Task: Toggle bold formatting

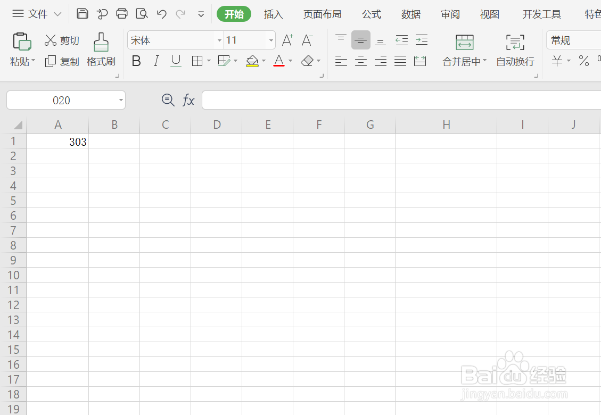Action: click(136, 61)
